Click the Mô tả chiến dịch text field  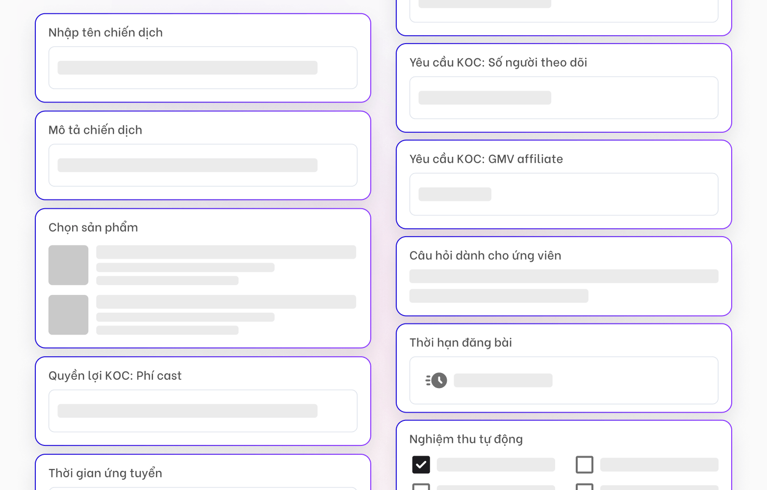(x=203, y=165)
